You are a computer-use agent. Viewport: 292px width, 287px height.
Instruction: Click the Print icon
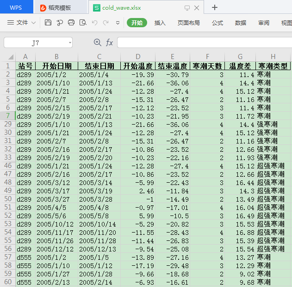click(x=71, y=23)
